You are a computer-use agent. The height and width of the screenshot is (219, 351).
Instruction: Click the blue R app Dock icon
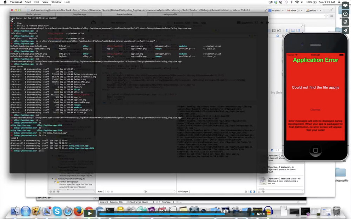tap(26, 211)
